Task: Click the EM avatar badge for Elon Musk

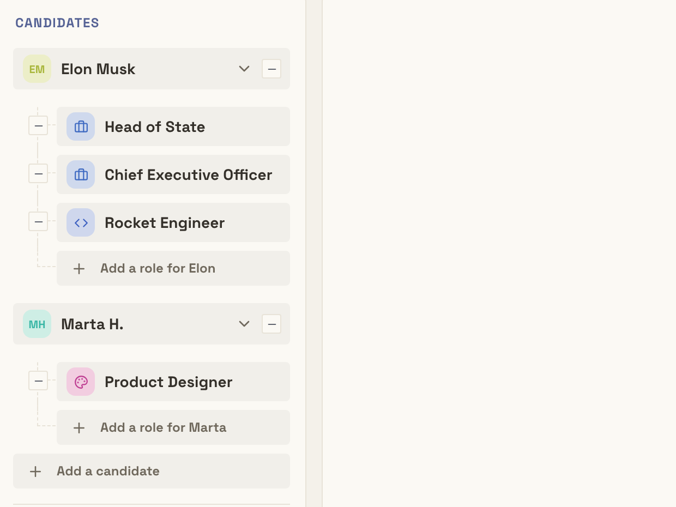Action: 37,69
